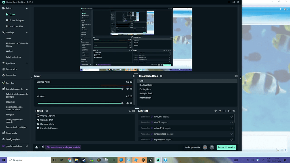Screen dimensions: 290x163
Task: Mute the Desktop Audio speaker
Action: point(127,89)
